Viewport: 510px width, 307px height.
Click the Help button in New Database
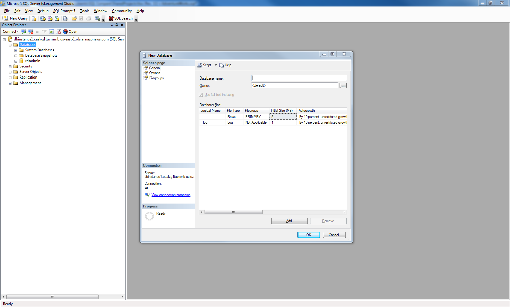tap(225, 65)
